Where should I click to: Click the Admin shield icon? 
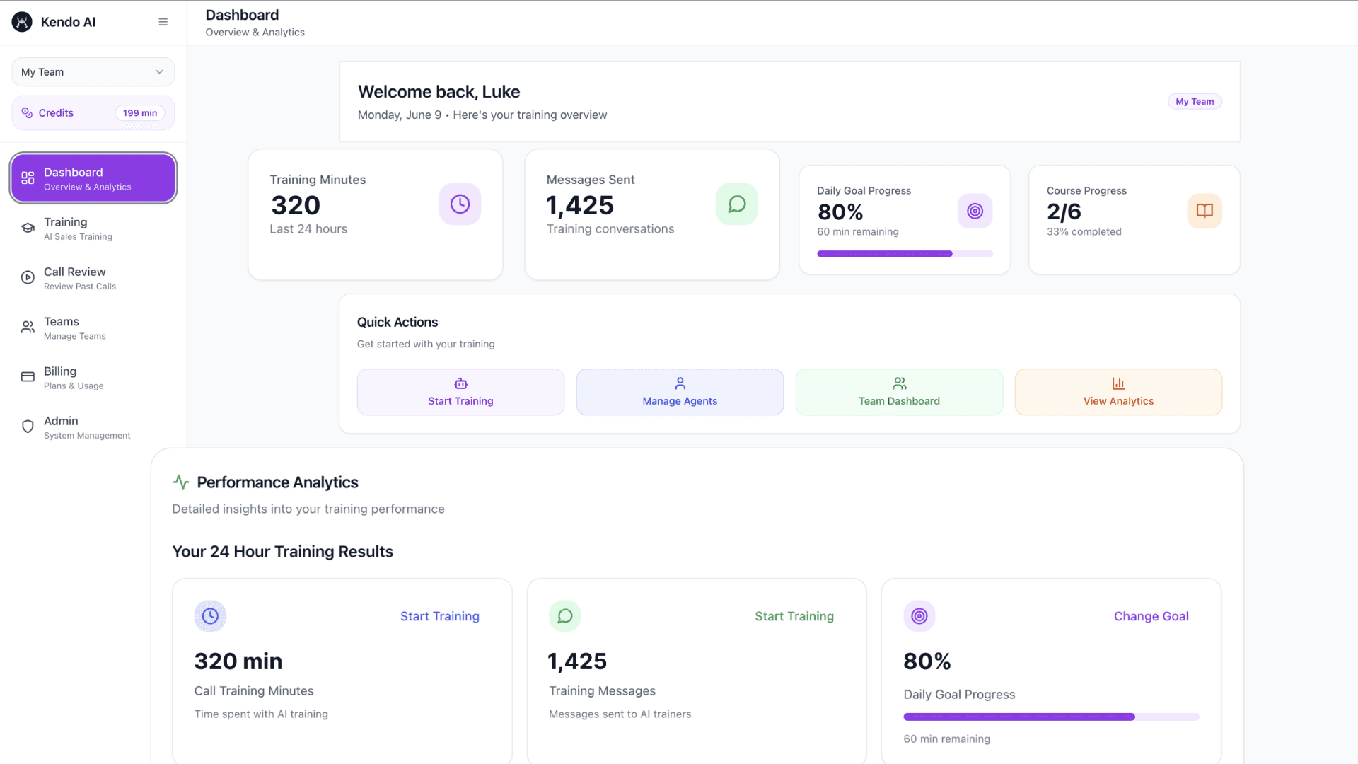(x=28, y=427)
